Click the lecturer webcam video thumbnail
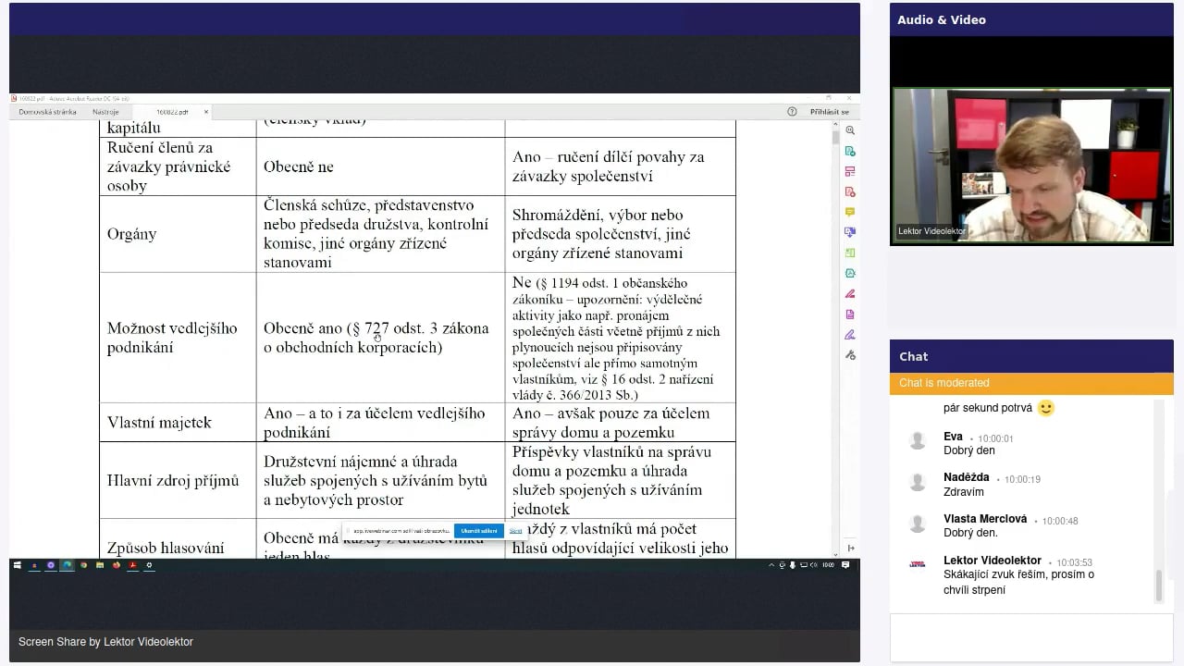 (1031, 166)
